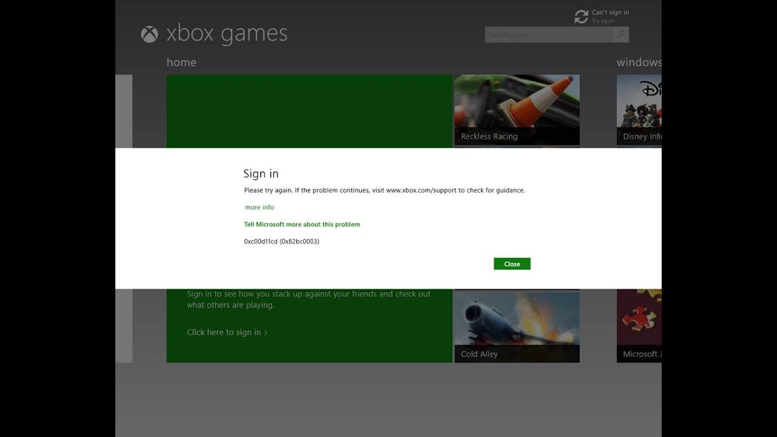Click error code text 0xc00d11cd (0x82bc0003)

(282, 241)
